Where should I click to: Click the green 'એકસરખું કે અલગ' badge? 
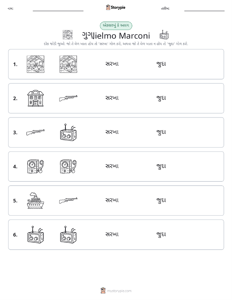pyautogui.click(x=116, y=26)
